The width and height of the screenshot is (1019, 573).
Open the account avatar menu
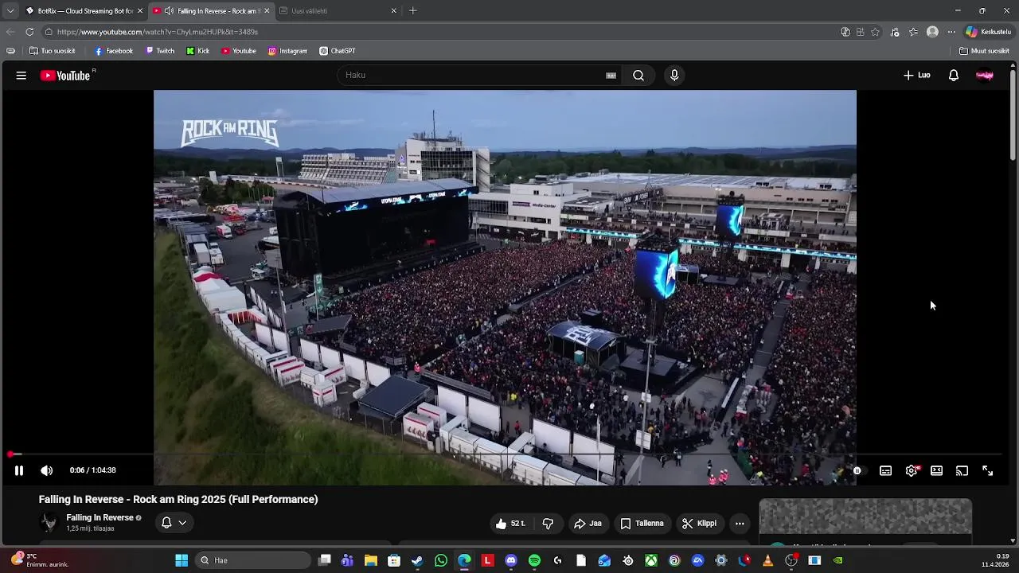(985, 76)
